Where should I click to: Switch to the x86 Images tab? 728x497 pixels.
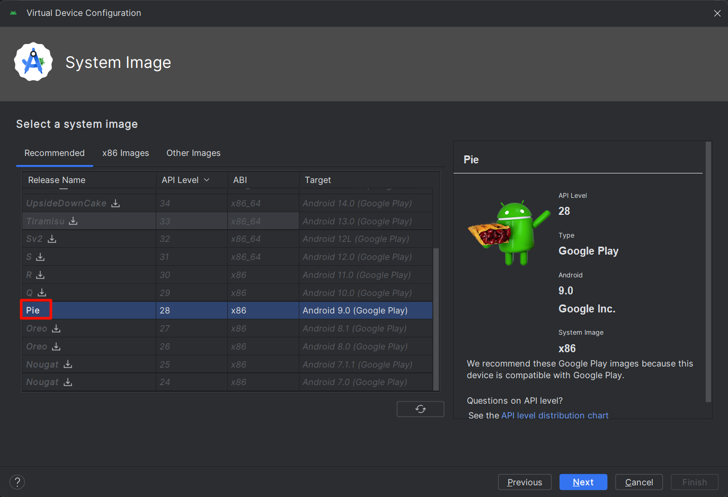(126, 153)
